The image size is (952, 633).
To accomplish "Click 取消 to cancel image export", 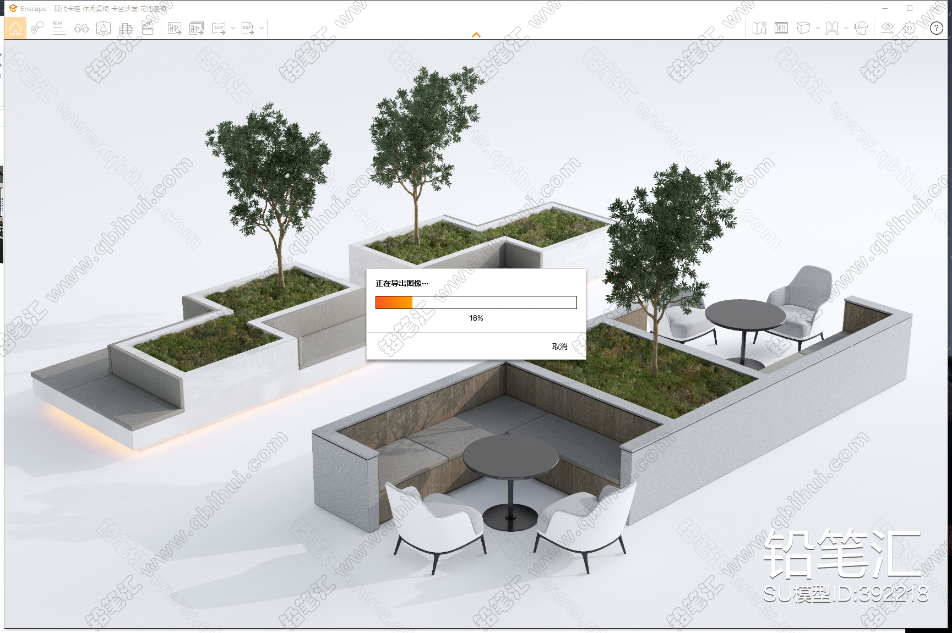I will pos(560,346).
